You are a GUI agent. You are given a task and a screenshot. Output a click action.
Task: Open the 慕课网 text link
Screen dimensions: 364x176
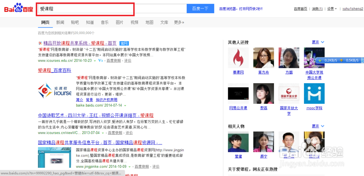[x=238, y=73]
